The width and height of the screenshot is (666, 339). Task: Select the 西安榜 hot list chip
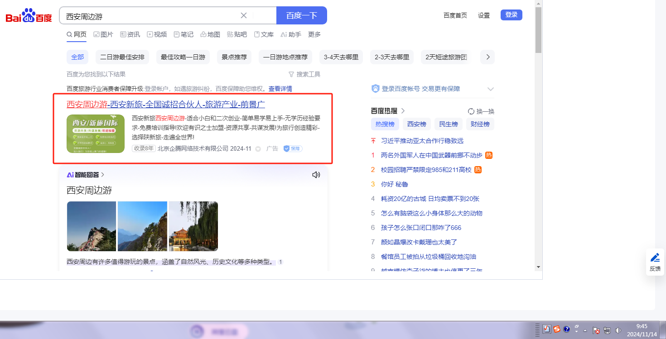416,124
